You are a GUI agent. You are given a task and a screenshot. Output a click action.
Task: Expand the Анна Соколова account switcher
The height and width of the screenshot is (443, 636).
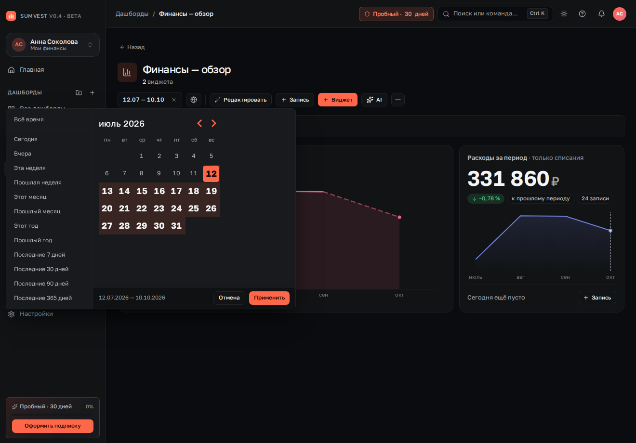pyautogui.click(x=53, y=45)
